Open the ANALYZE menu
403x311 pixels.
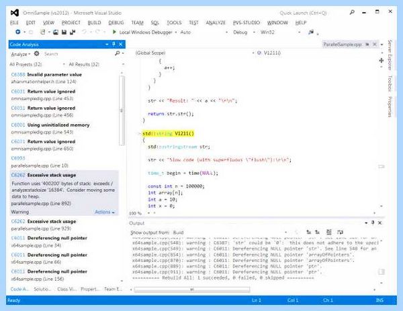click(216, 23)
